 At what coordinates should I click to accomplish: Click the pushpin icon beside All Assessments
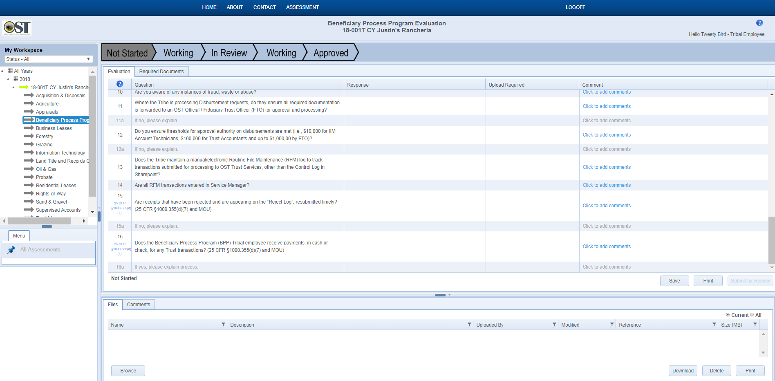(11, 250)
